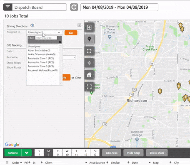Select the Wednesday 10 day tab

pyautogui.click(x=67, y=153)
